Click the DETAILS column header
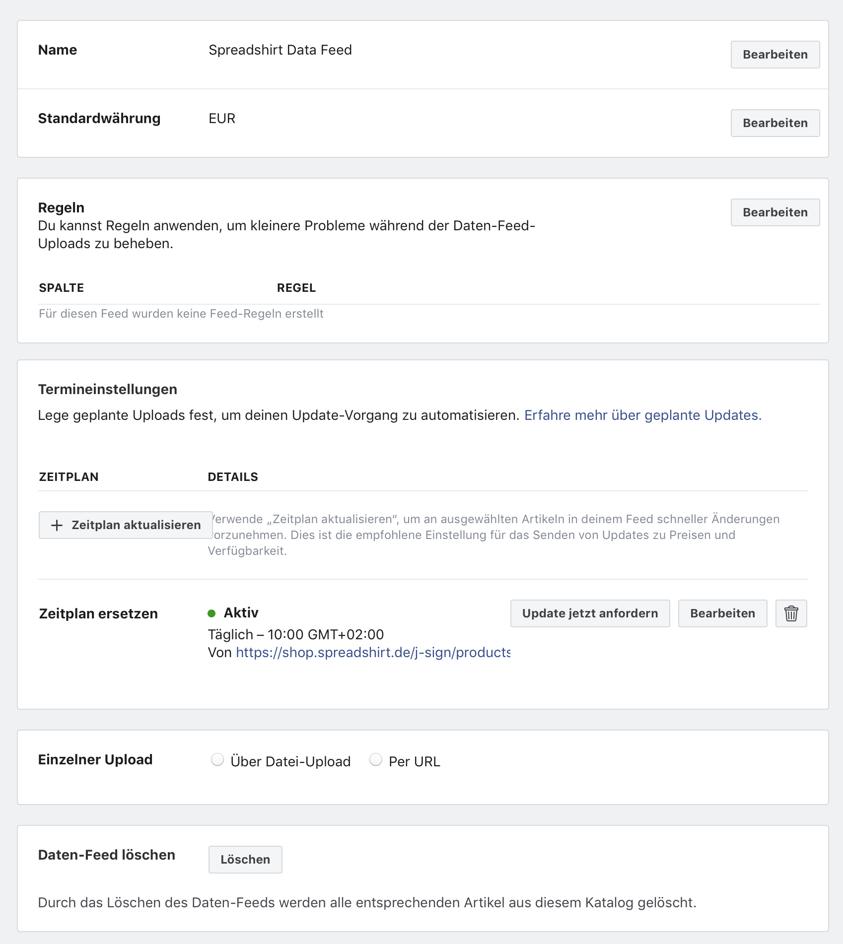843x944 pixels. click(x=233, y=477)
